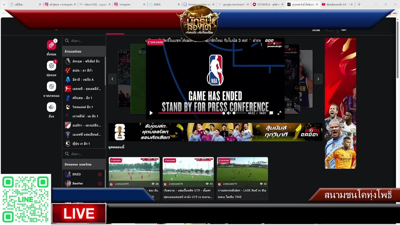Click the league list scrollbar
The width and height of the screenshot is (400, 225).
[x=105, y=70]
